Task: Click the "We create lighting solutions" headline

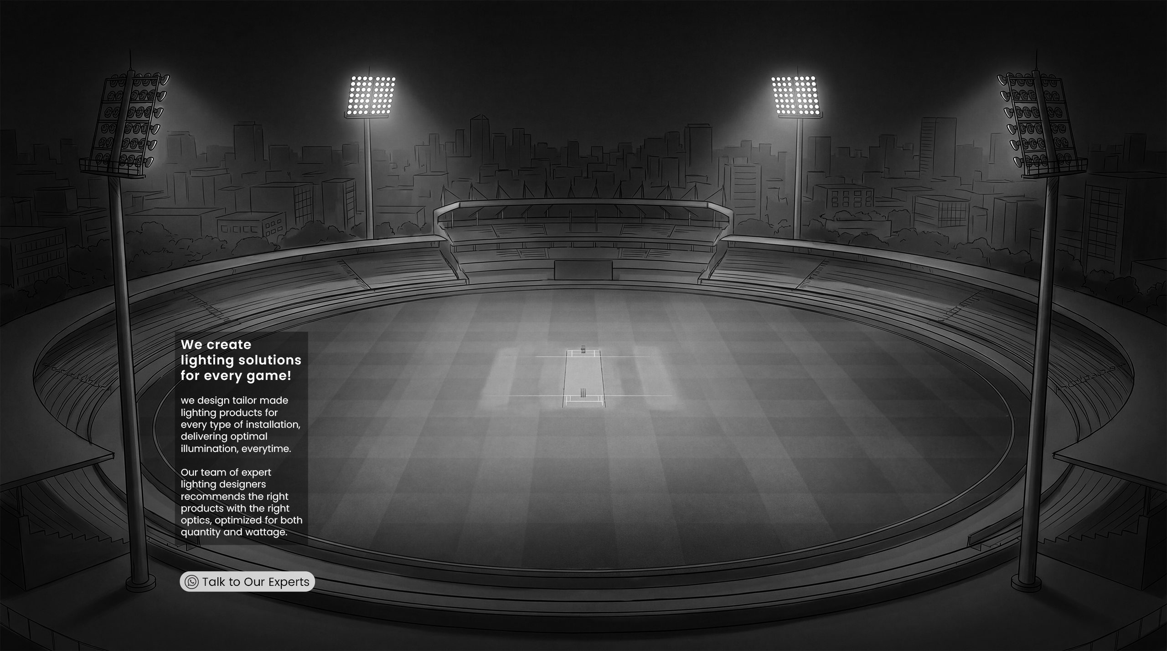Action: (x=241, y=360)
